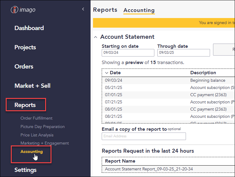Click the Through date field
The image size is (235, 177).
coord(184,53)
